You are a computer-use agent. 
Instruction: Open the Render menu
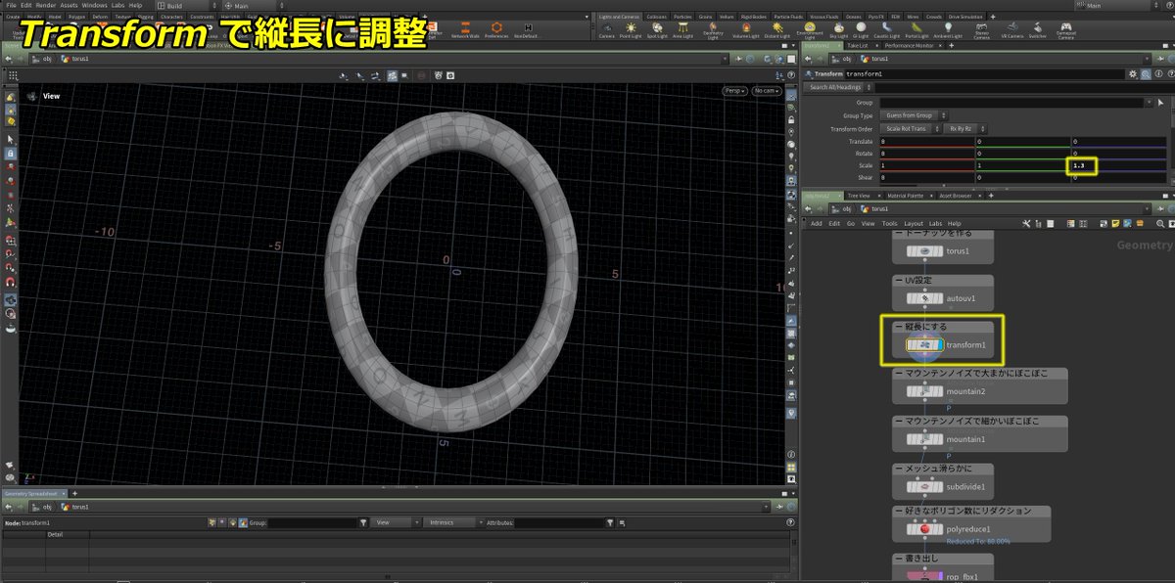point(46,5)
